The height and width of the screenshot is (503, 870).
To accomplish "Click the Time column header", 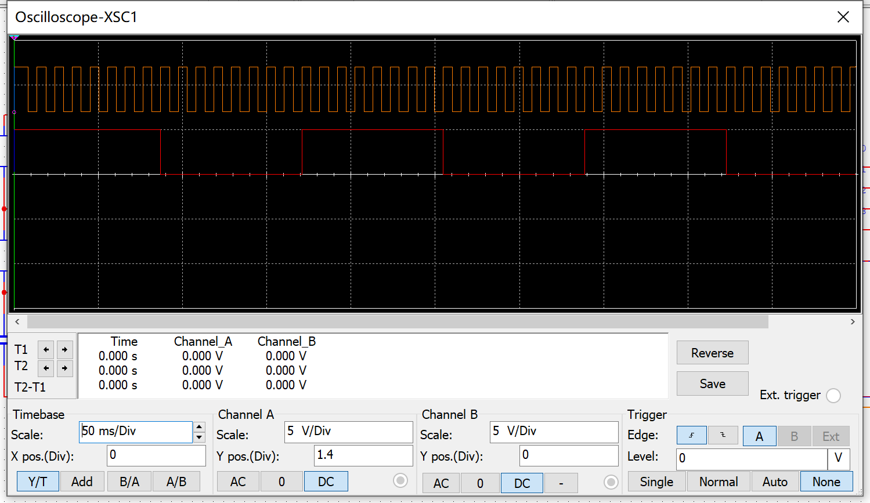I will point(124,341).
